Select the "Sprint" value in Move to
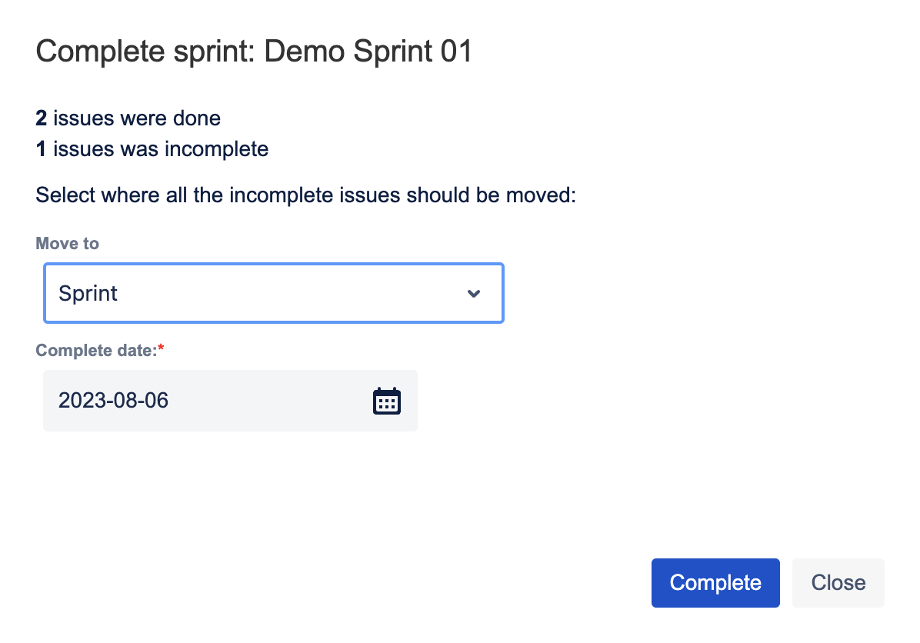 88,294
